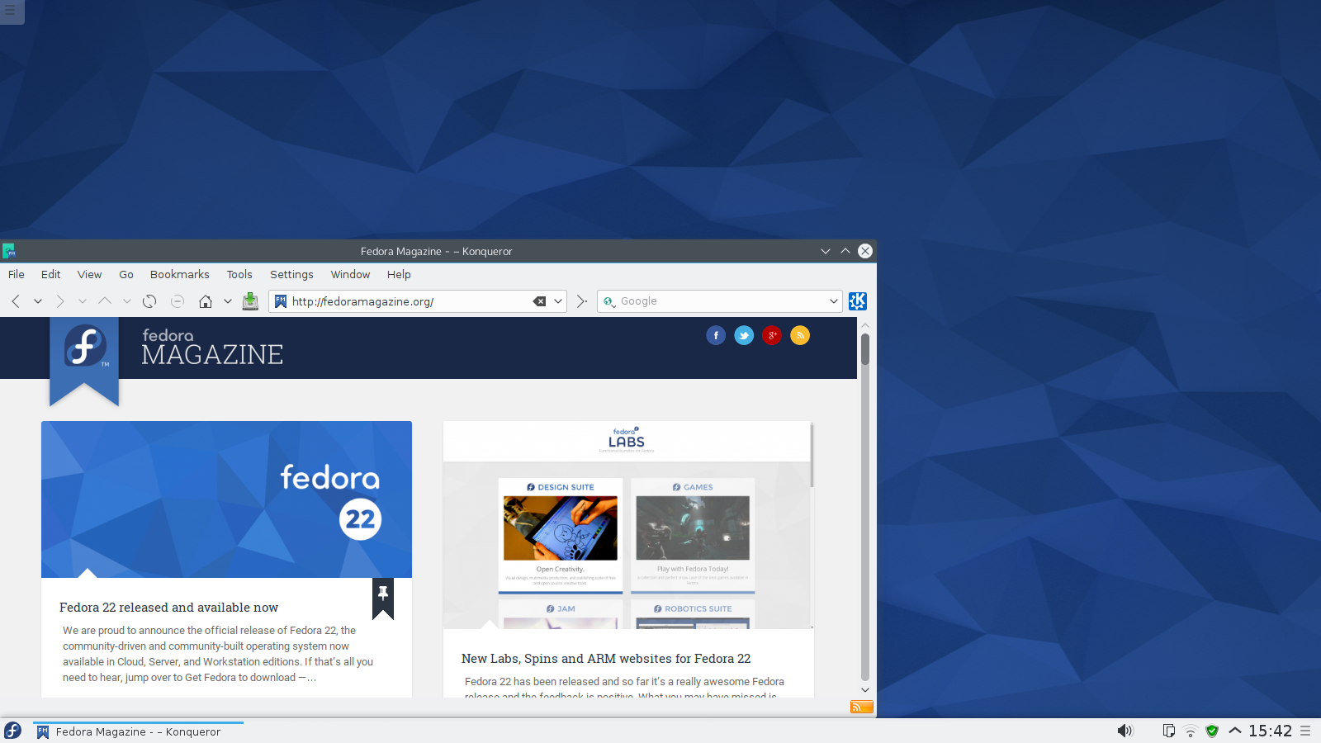Screen dimensions: 1321x743
Task: Open the Help menu
Action: [399, 274]
